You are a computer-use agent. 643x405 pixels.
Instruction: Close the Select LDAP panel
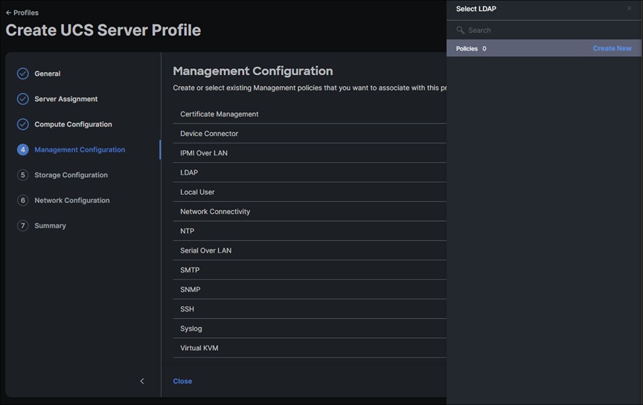pyautogui.click(x=629, y=9)
